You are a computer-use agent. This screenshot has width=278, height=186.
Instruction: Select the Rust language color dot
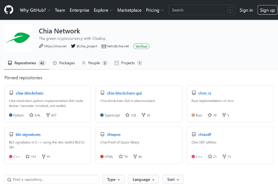click(x=193, y=115)
